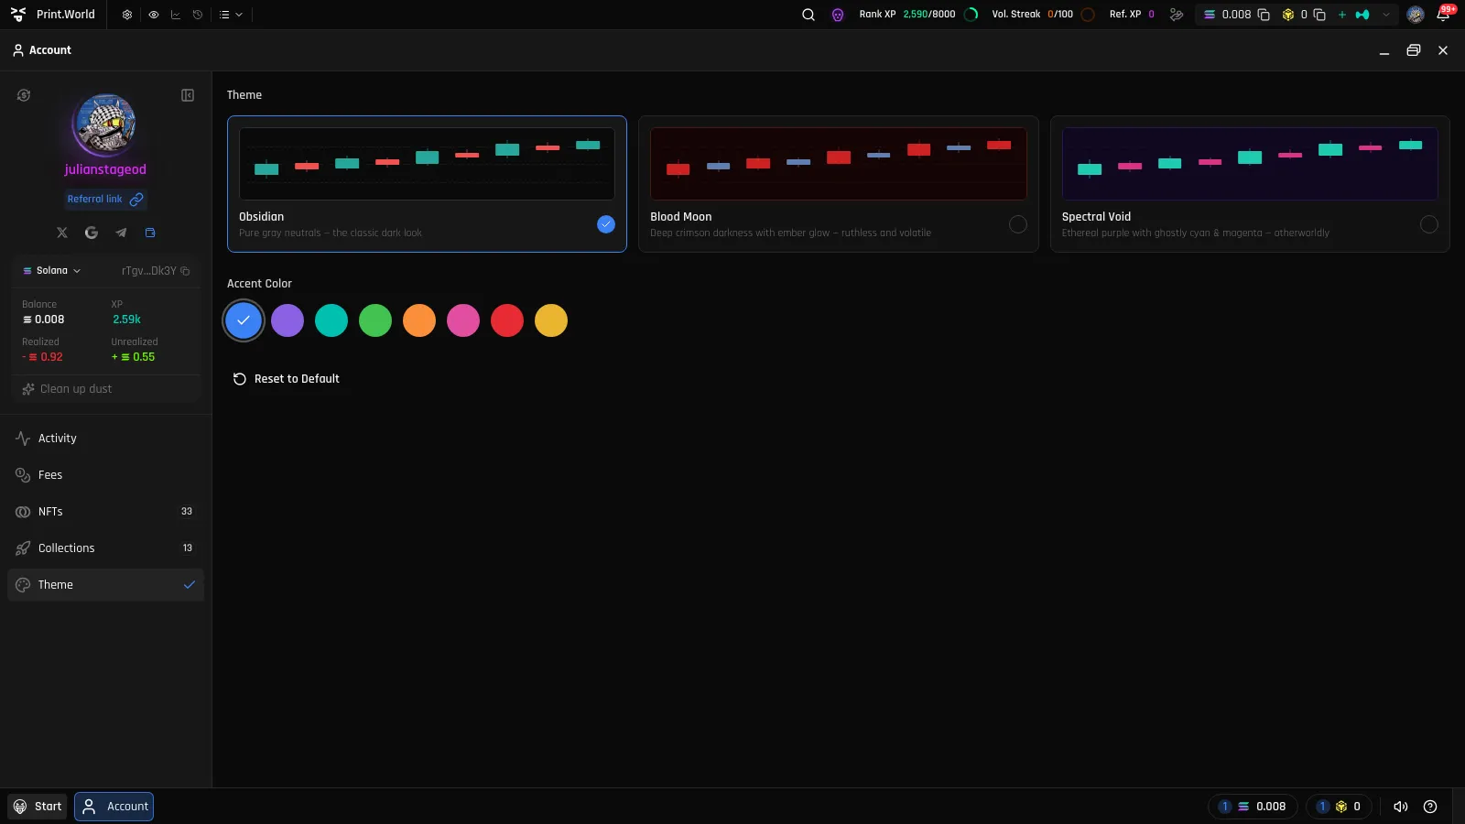
Task: Click the username julianstageod
Action: click(x=105, y=169)
